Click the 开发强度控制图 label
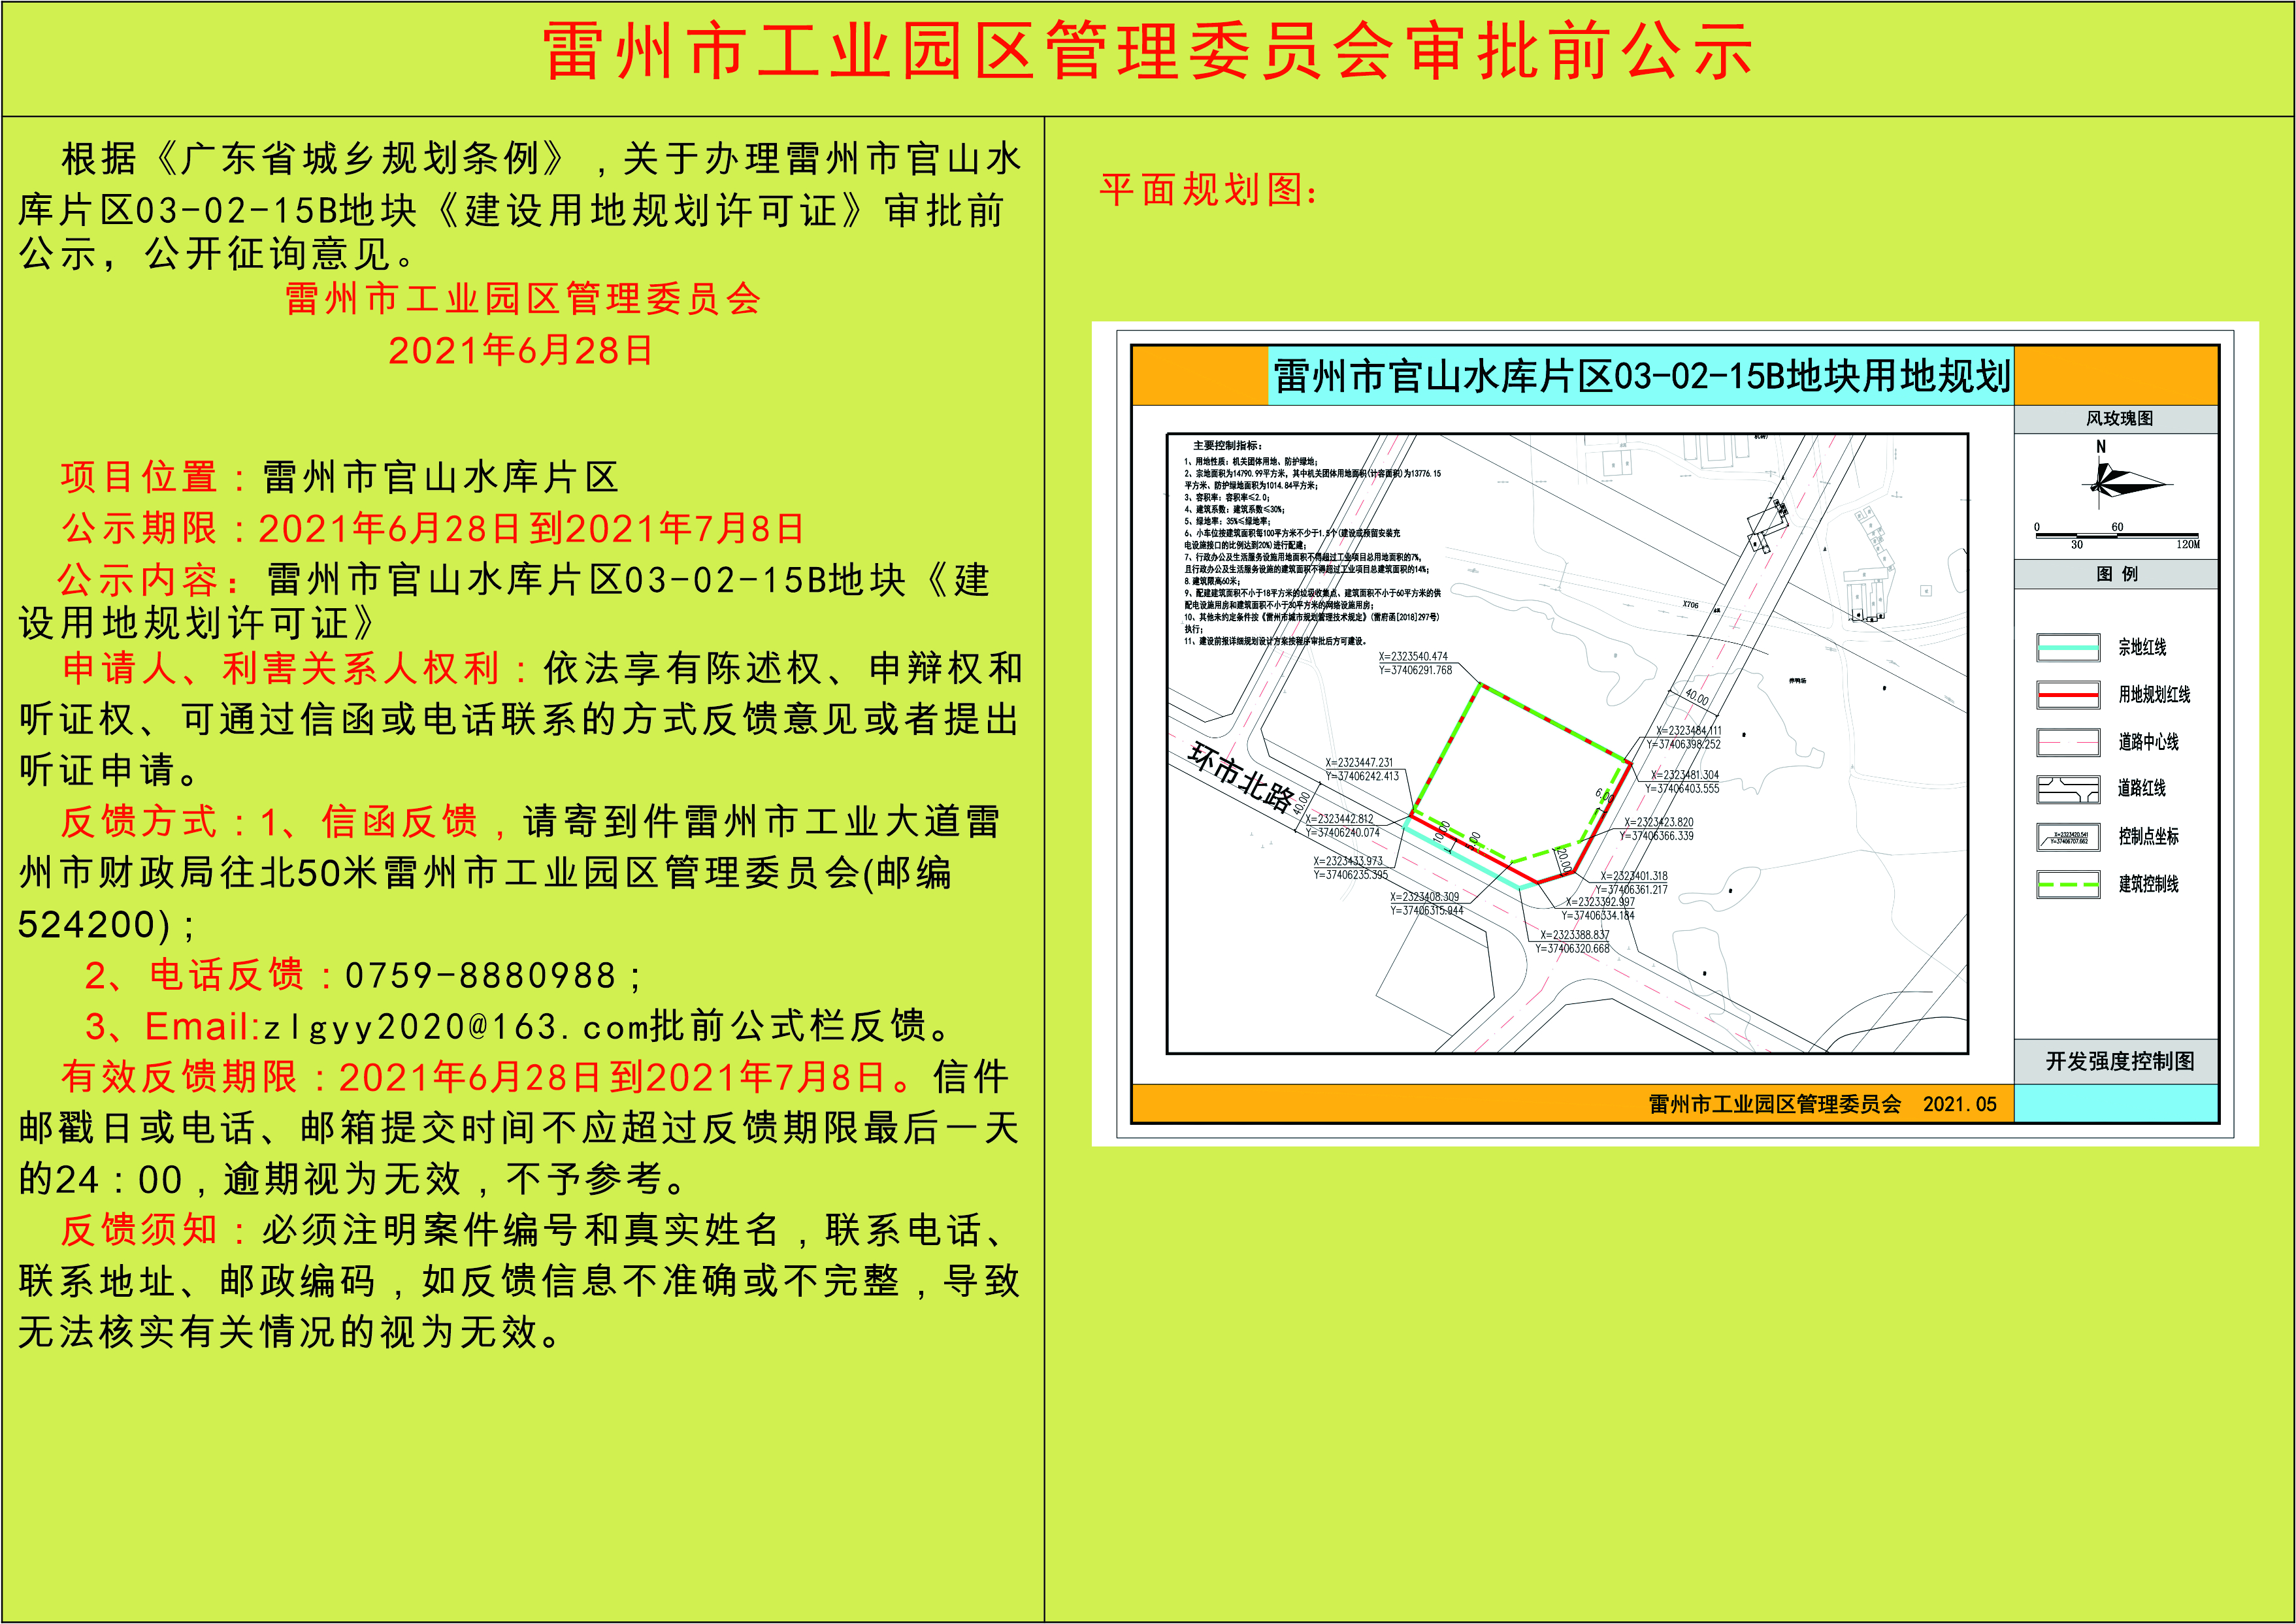This screenshot has height=1624, width=2296. [x=2119, y=1061]
